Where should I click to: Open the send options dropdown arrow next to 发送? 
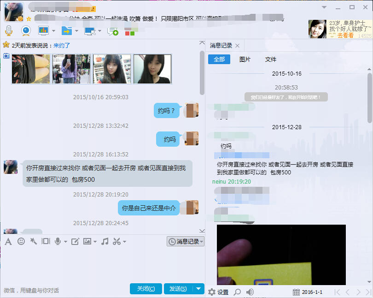(198, 289)
